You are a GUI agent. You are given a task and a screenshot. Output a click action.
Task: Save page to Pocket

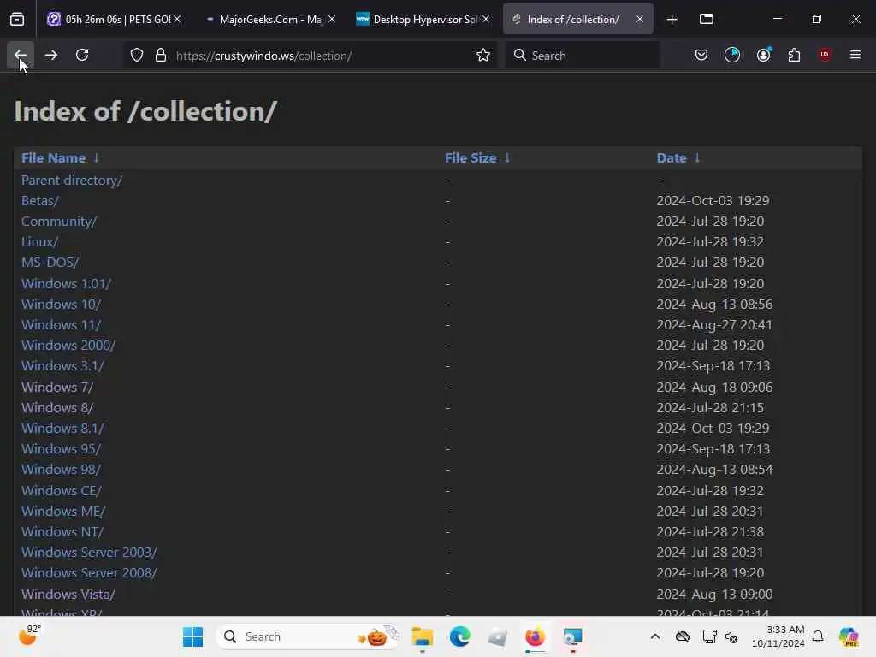click(701, 56)
